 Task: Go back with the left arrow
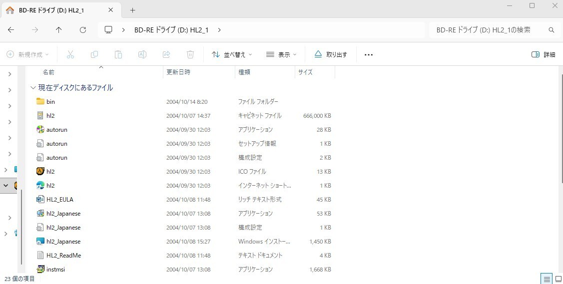(11, 30)
